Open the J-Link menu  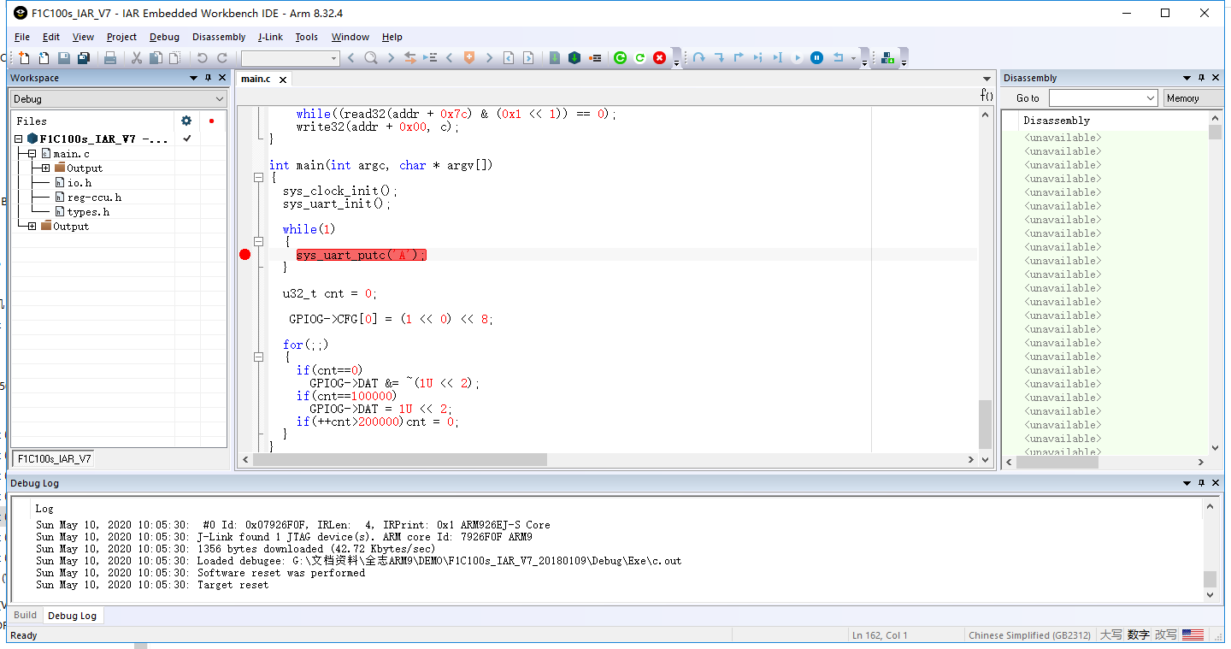click(270, 37)
